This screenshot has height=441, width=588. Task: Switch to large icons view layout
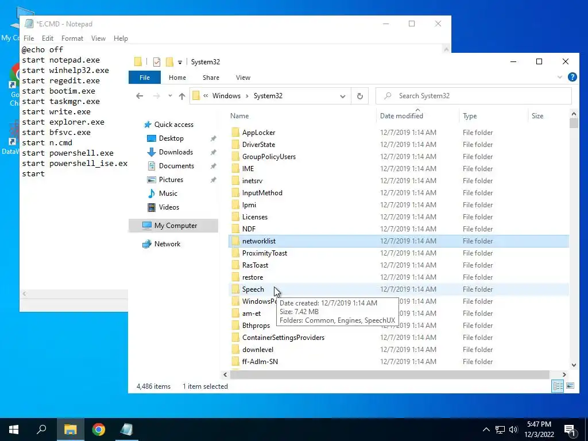pos(570,386)
